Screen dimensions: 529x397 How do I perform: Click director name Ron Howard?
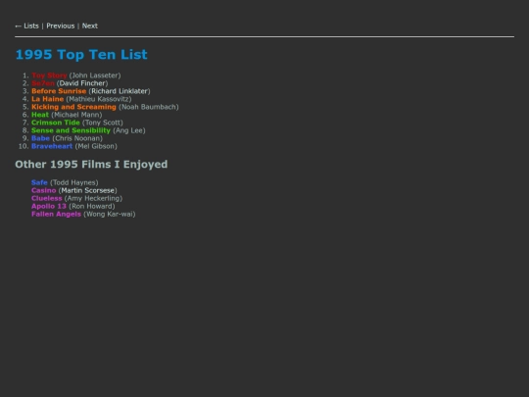click(x=92, y=206)
